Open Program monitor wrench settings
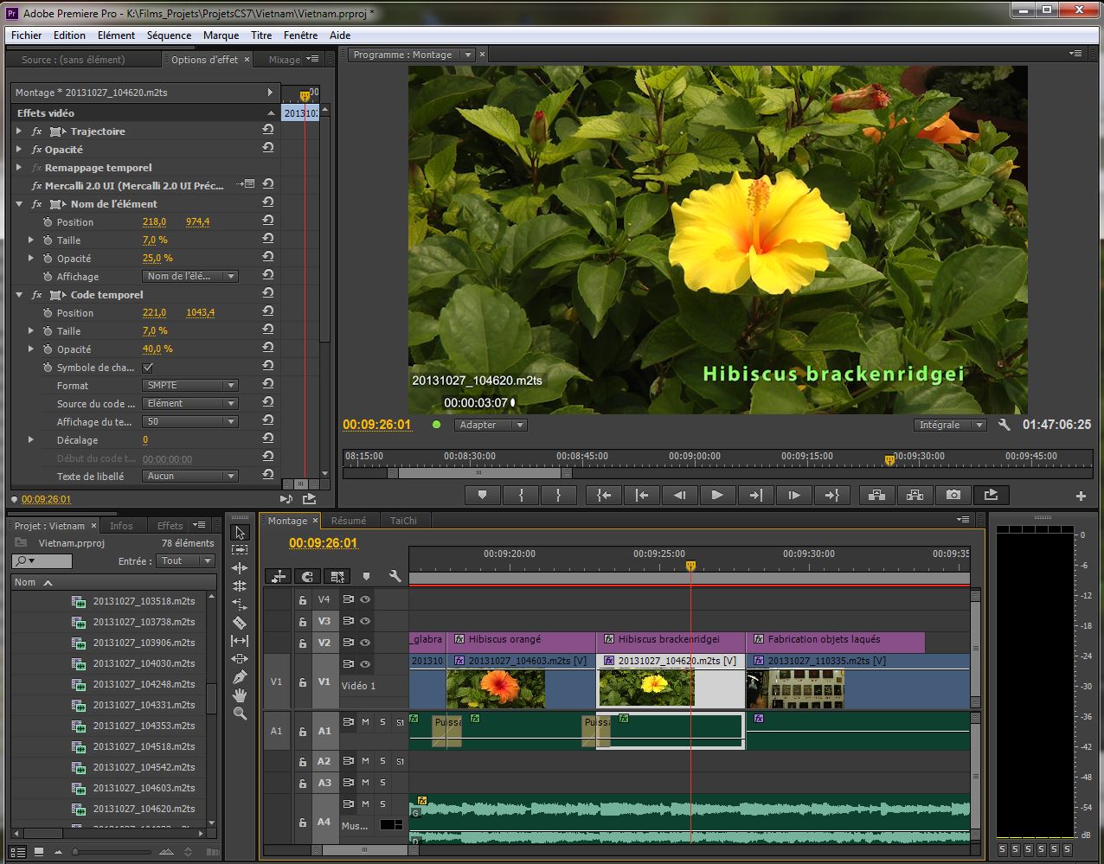 (1004, 425)
